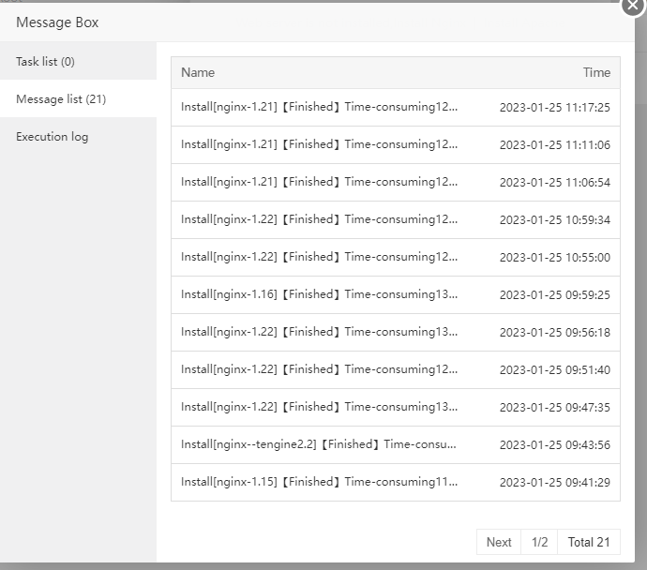
Task: Open nginx-1.22 message from 10:59:34
Action: tap(320, 220)
